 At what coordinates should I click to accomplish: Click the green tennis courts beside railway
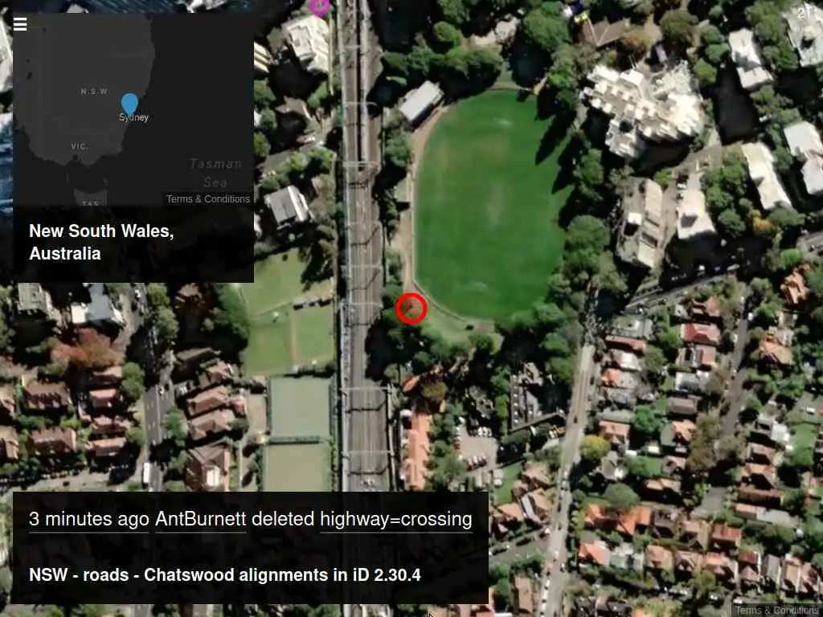[298, 433]
